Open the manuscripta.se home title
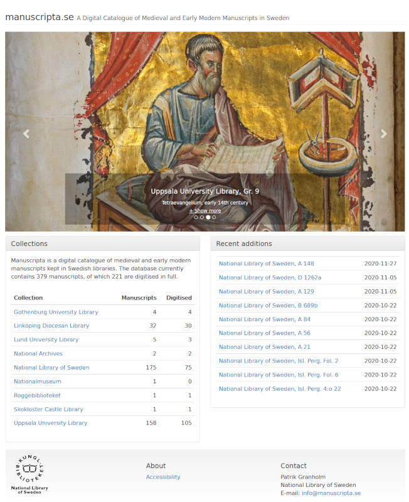 click(x=39, y=17)
